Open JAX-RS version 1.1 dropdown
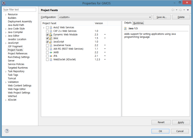 (x=105, y=49)
